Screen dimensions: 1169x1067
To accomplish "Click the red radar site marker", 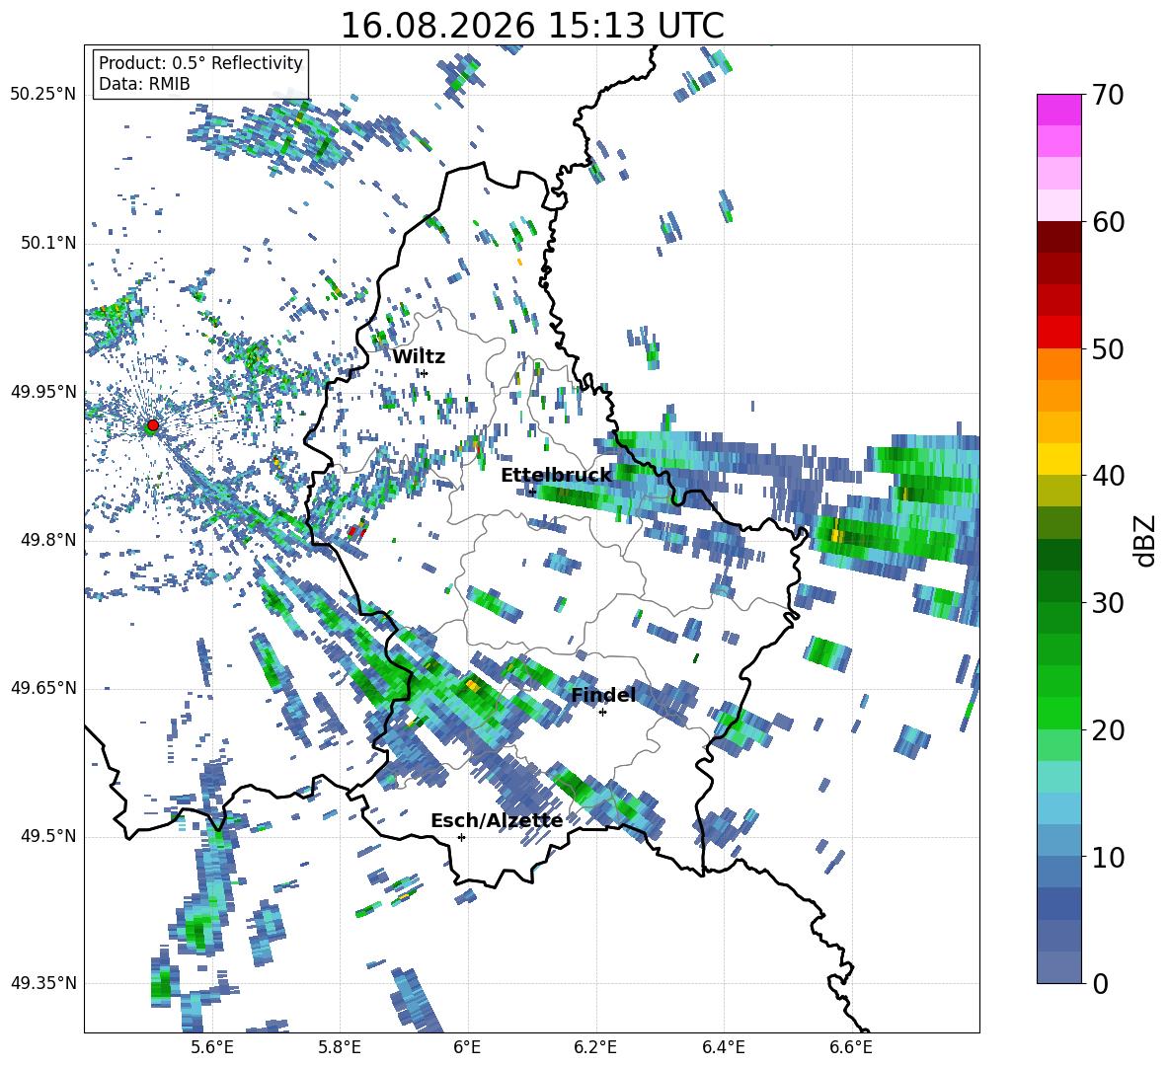I will click(x=153, y=424).
